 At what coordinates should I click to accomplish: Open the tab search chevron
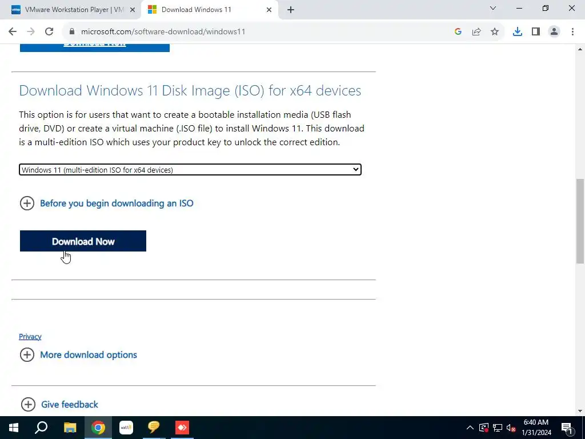click(x=493, y=8)
